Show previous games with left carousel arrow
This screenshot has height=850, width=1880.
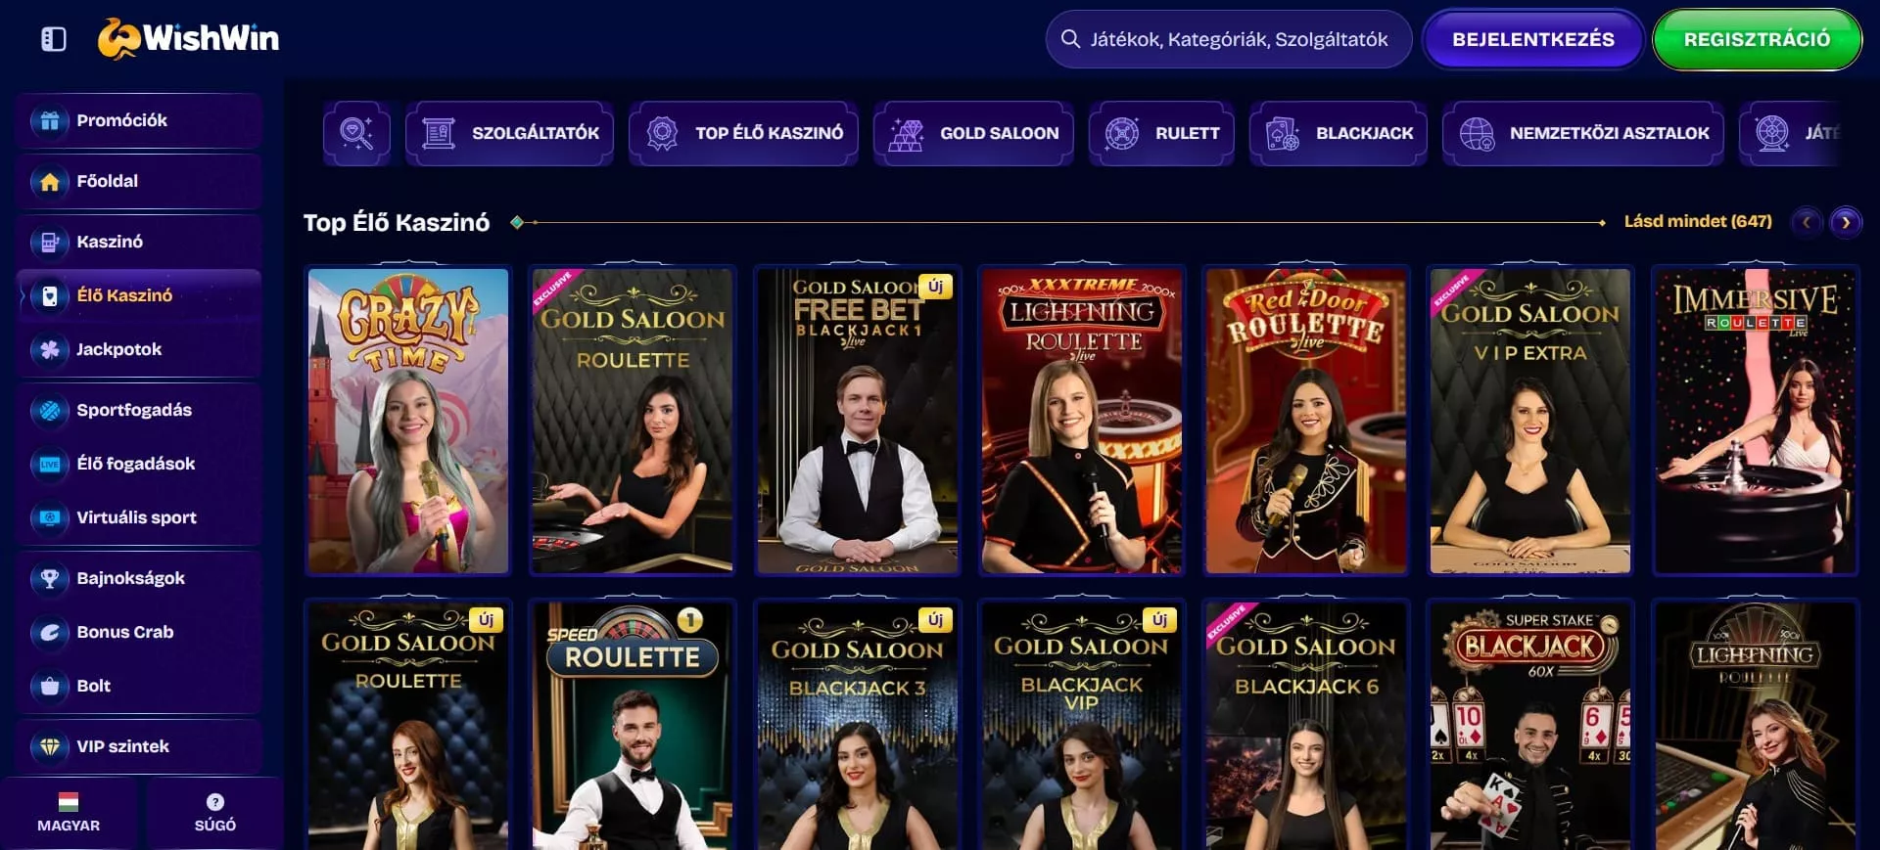pos(1807,222)
